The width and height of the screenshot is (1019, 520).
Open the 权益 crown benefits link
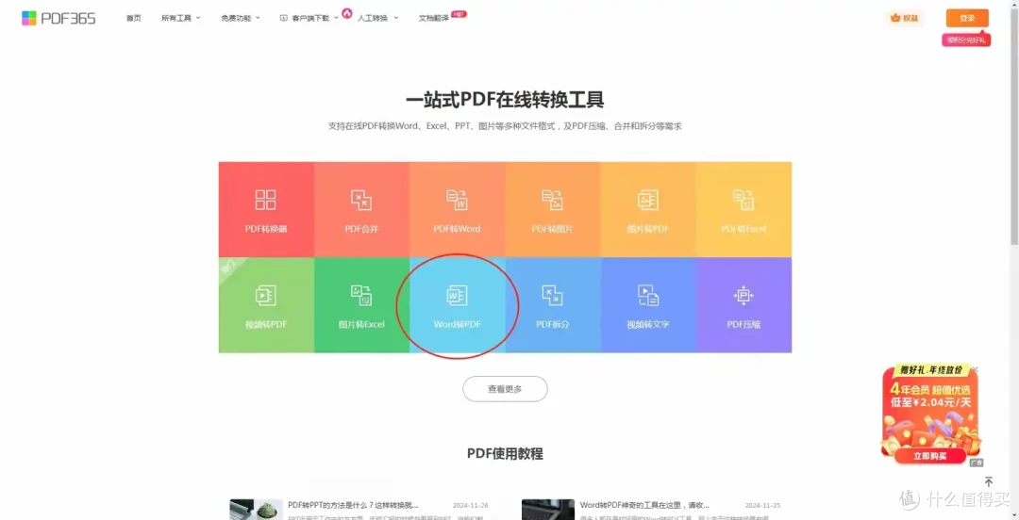pos(905,18)
